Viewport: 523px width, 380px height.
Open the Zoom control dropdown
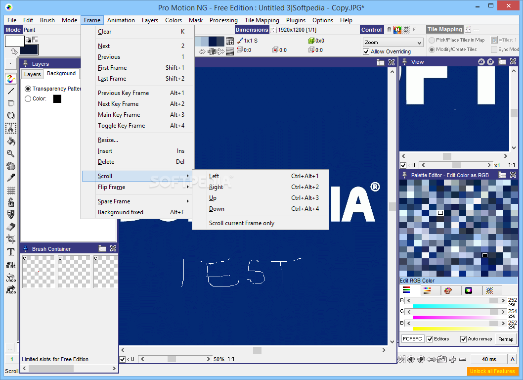pos(393,43)
